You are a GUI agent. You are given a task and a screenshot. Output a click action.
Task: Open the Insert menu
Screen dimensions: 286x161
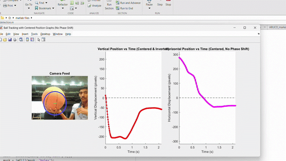coord(25,34)
